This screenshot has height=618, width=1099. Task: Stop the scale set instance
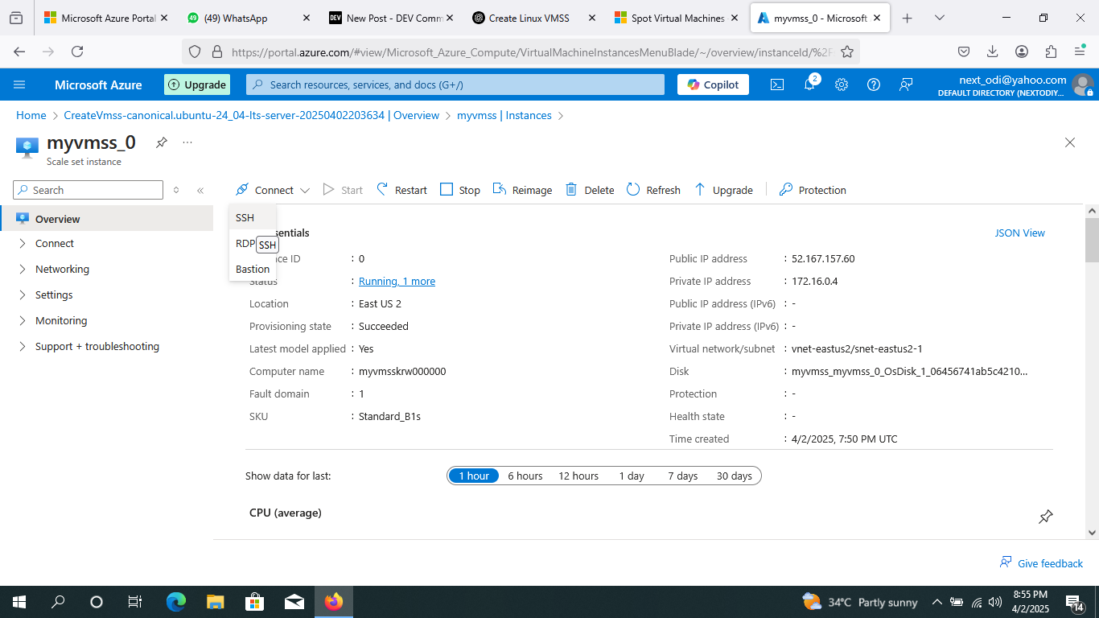tap(460, 190)
